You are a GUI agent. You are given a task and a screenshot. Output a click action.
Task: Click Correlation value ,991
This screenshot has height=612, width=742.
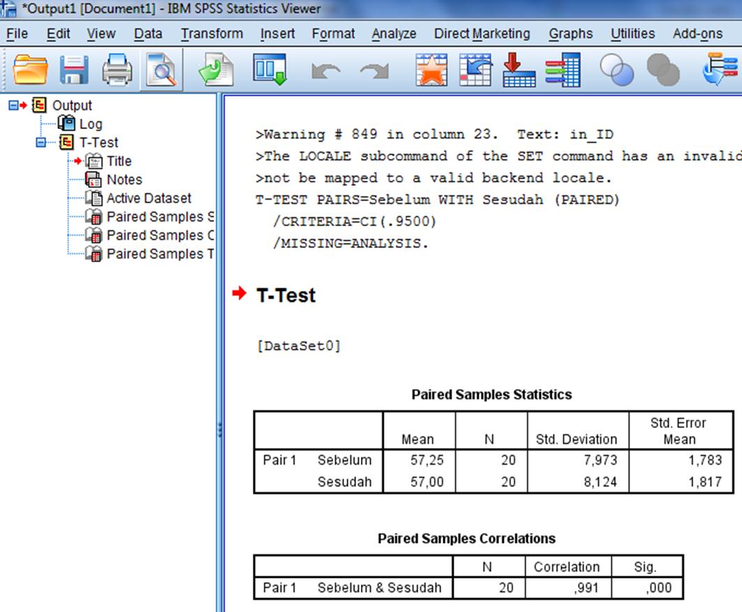pyautogui.click(x=586, y=588)
